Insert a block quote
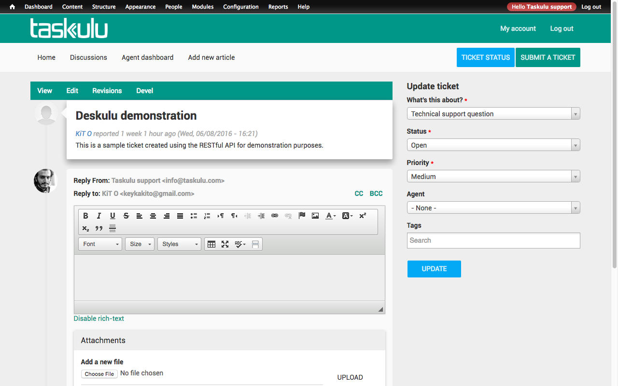 click(99, 228)
